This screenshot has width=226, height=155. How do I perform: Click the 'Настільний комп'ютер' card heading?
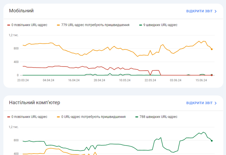[35, 103]
